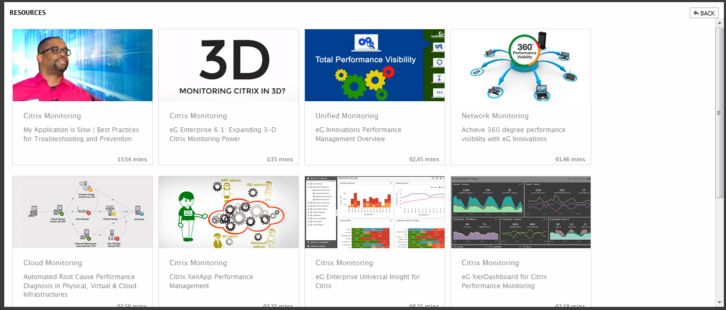Click 'Citrix Monitoring' above 'eG Enterprise 6.1'
Image resolution: width=726 pixels, height=310 pixels.
[198, 116]
